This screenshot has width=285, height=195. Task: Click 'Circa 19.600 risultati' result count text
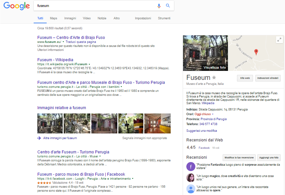(x=60, y=28)
